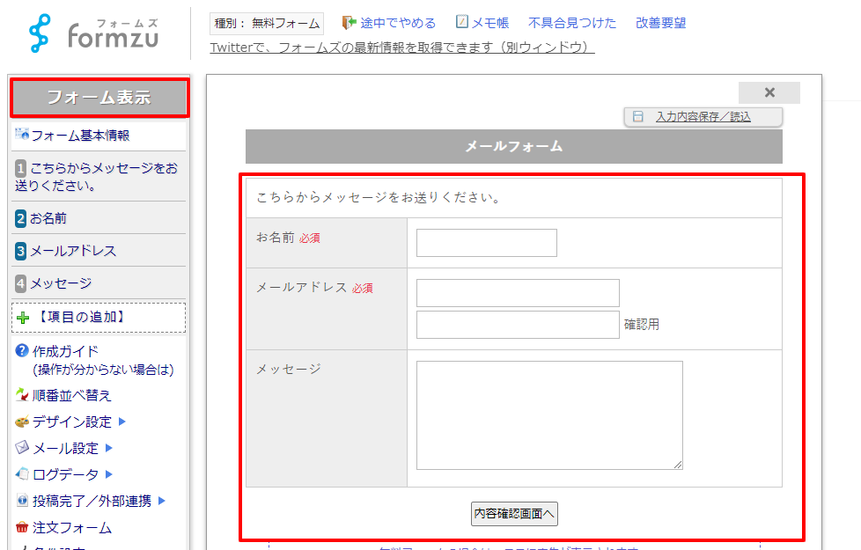Open フォーム基本情報 in the sidebar
The height and width of the screenshot is (550, 861).
coord(80,136)
